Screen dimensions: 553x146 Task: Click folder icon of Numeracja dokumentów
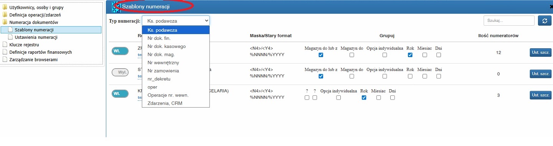coord(5,22)
